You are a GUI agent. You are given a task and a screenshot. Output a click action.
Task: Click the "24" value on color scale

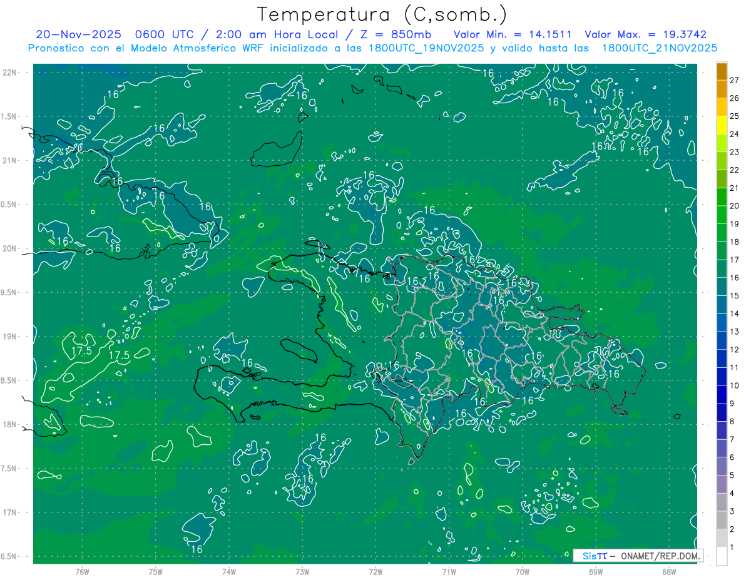pyautogui.click(x=735, y=134)
